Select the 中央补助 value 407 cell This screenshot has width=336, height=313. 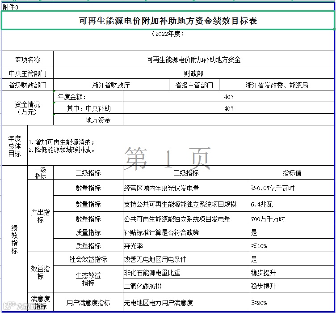pos(229,108)
